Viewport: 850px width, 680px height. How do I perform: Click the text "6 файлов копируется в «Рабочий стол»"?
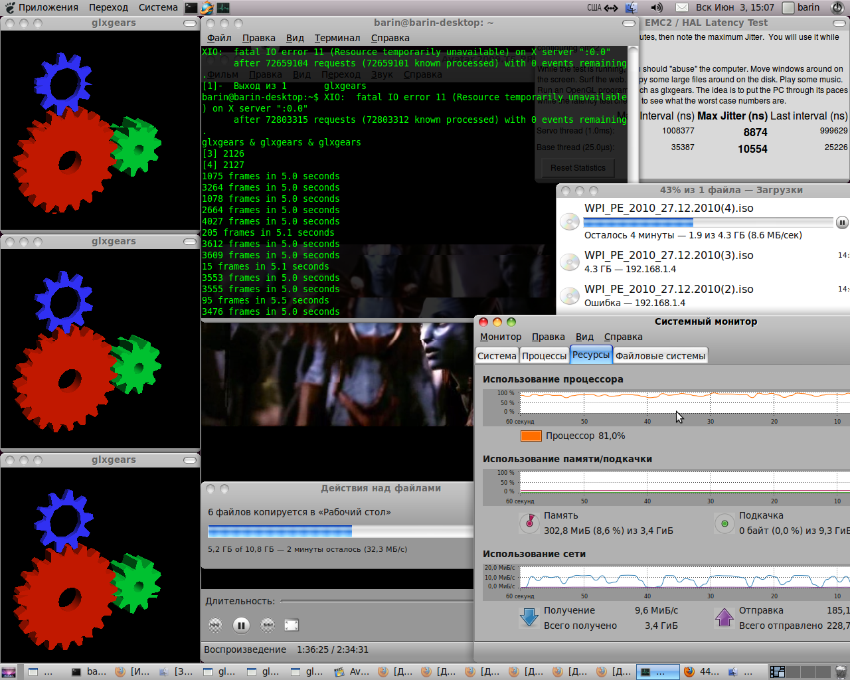pos(299,512)
